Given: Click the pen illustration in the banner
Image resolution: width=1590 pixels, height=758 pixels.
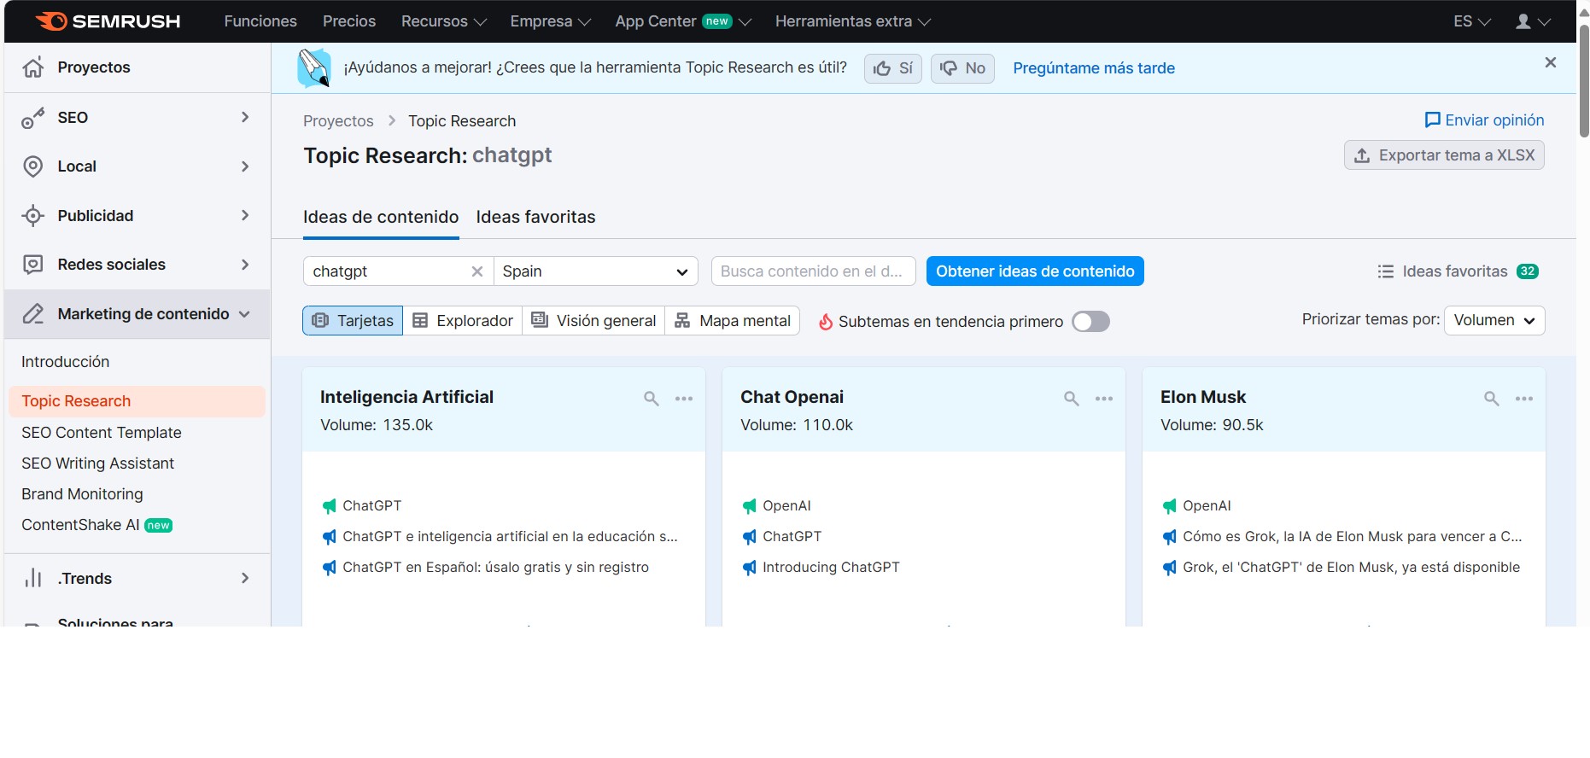Looking at the screenshot, I should (x=313, y=68).
